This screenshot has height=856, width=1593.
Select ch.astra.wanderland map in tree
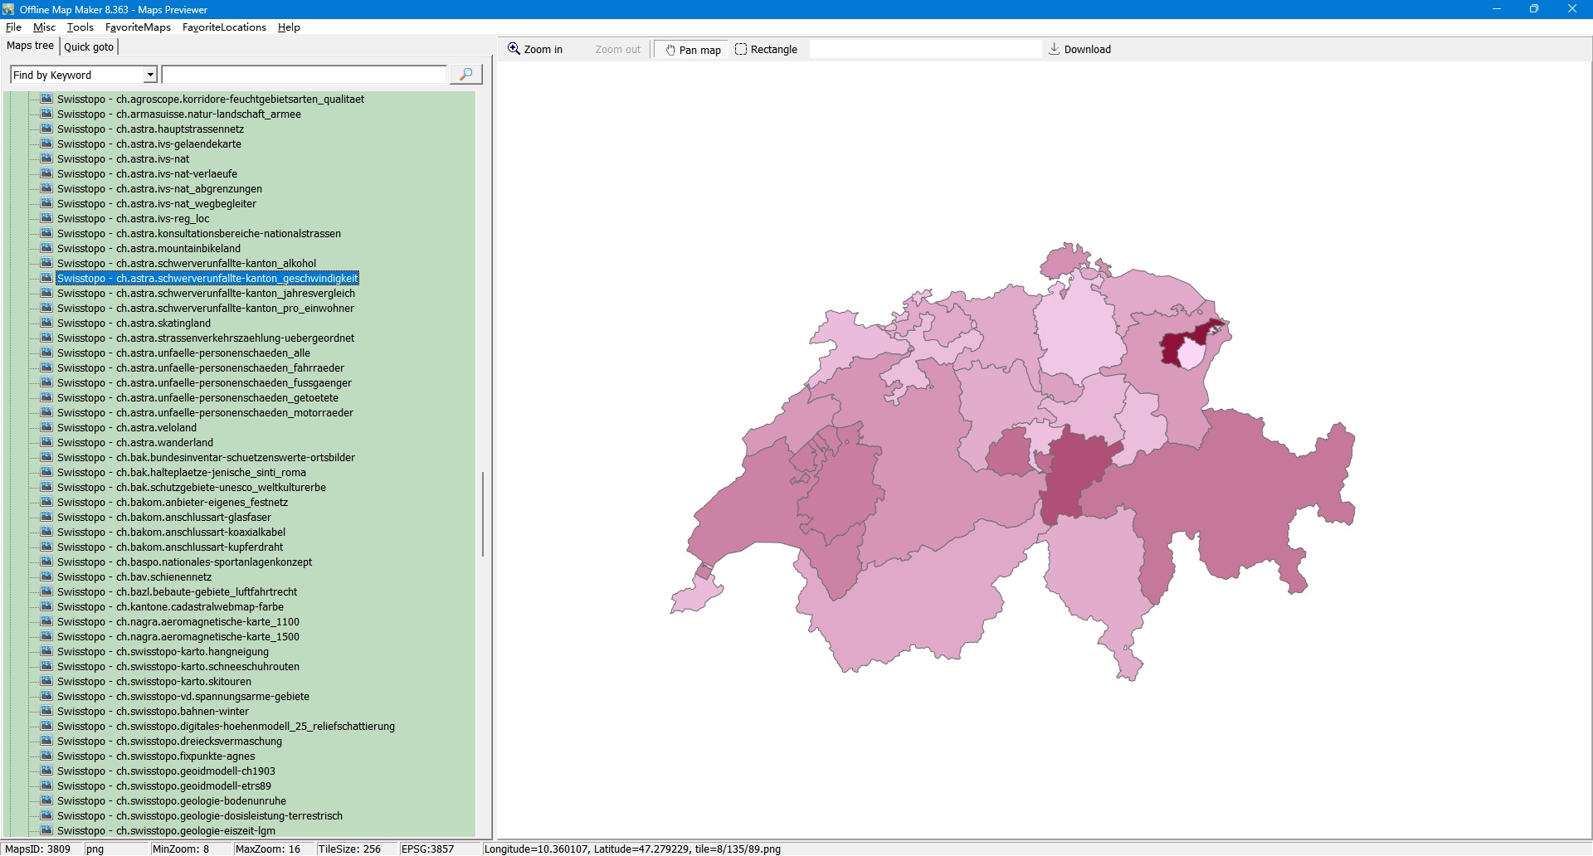(135, 442)
